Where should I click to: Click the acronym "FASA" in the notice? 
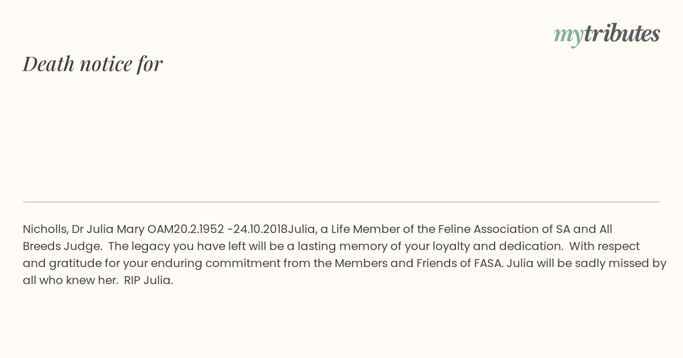[x=488, y=264]
